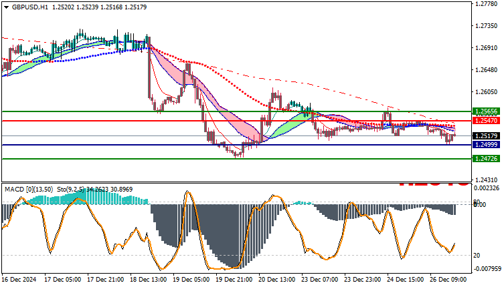Select the GBPUSD,H1 symbol title text
Screen dimensions: 502x287
[x=29, y=7]
